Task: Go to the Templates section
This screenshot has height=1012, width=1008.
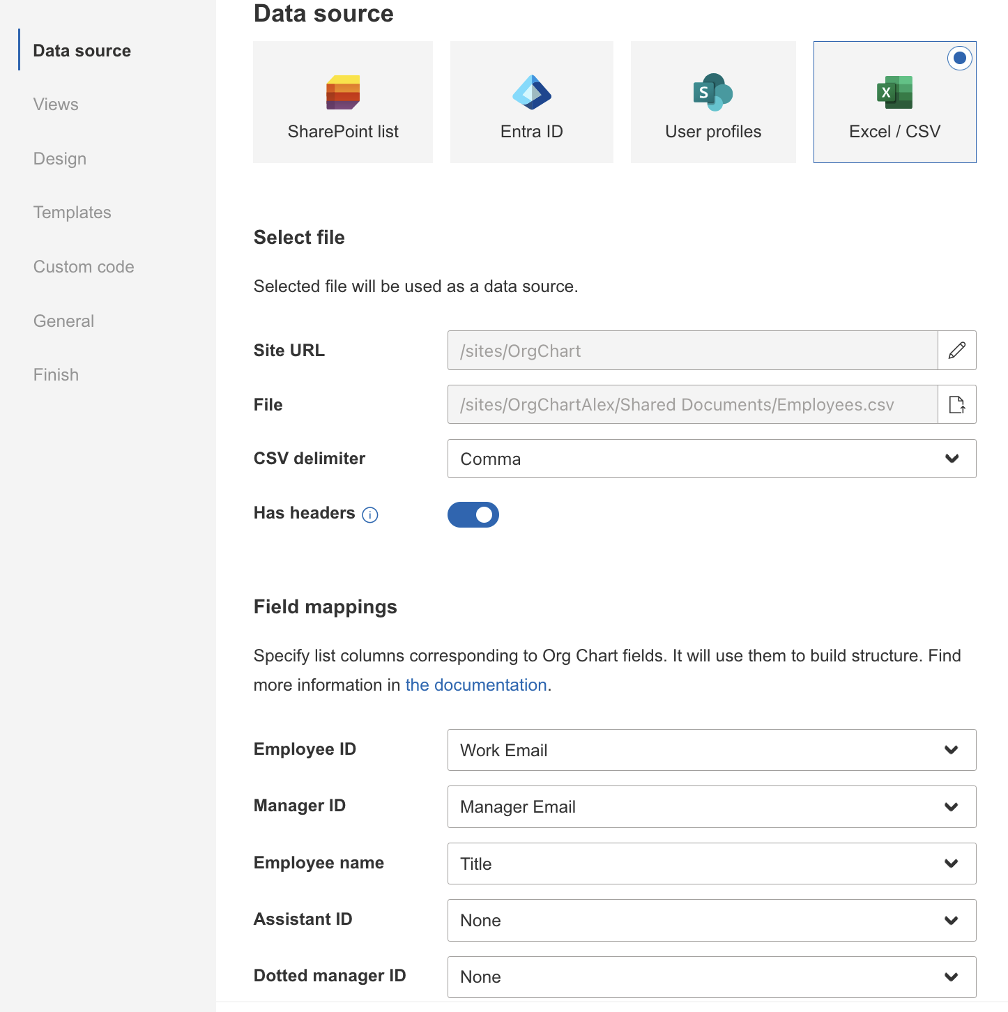Action: [x=72, y=212]
